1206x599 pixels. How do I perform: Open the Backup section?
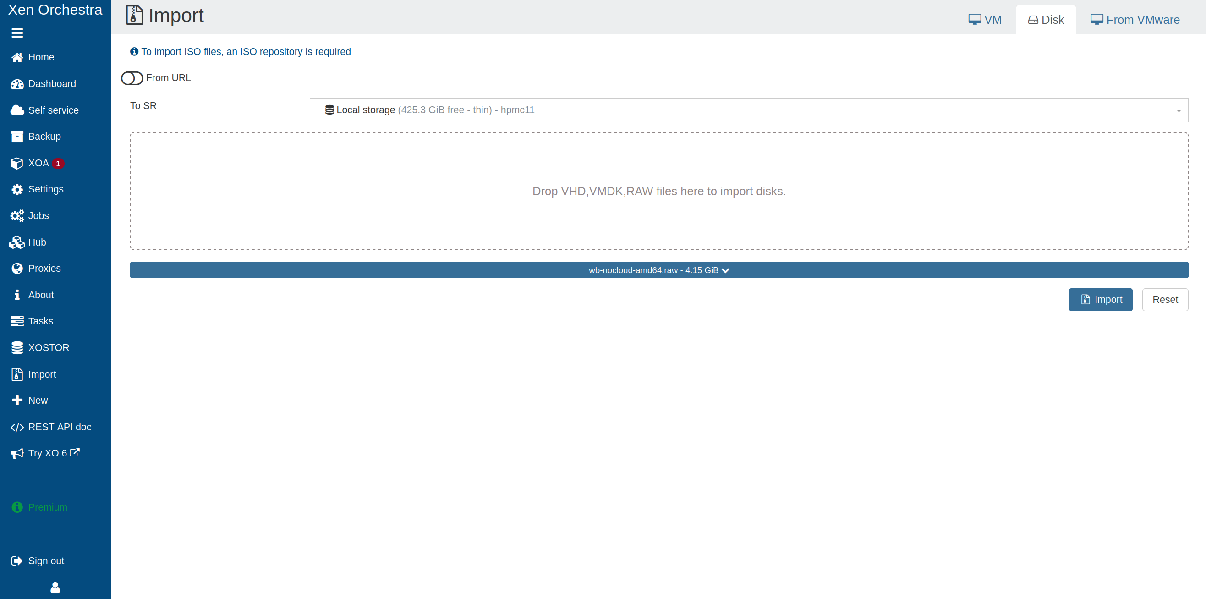point(44,136)
